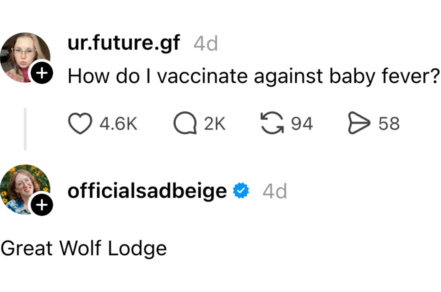Click the 4d timestamp on ur.future.gf's post

(x=206, y=44)
